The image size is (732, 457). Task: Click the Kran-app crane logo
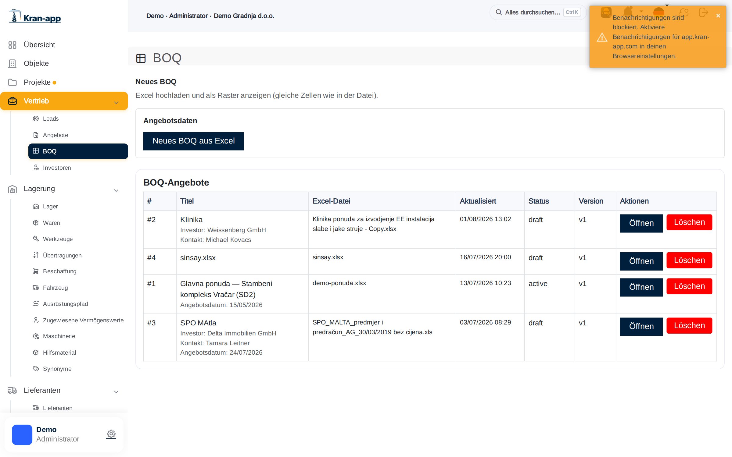click(35, 16)
